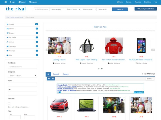Expand the sidebar Select a category dropdown
This screenshot has height=120, width=161.
(x=22, y=76)
